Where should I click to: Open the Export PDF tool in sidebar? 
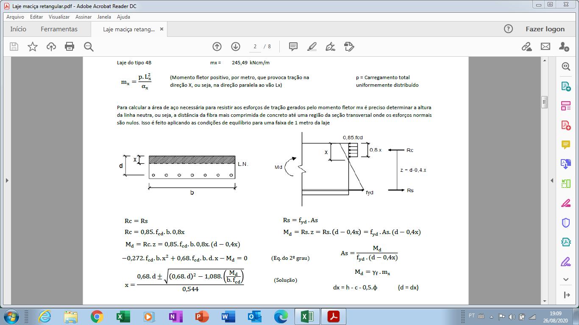click(566, 86)
